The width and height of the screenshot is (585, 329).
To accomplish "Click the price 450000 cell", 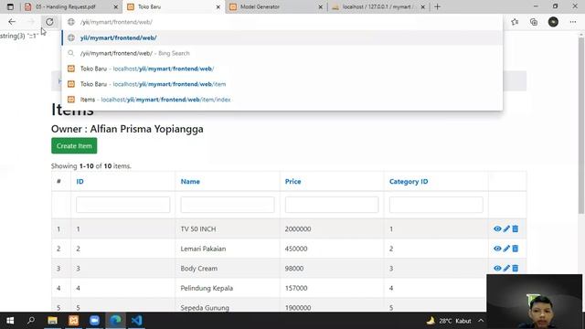I will click(x=332, y=249).
